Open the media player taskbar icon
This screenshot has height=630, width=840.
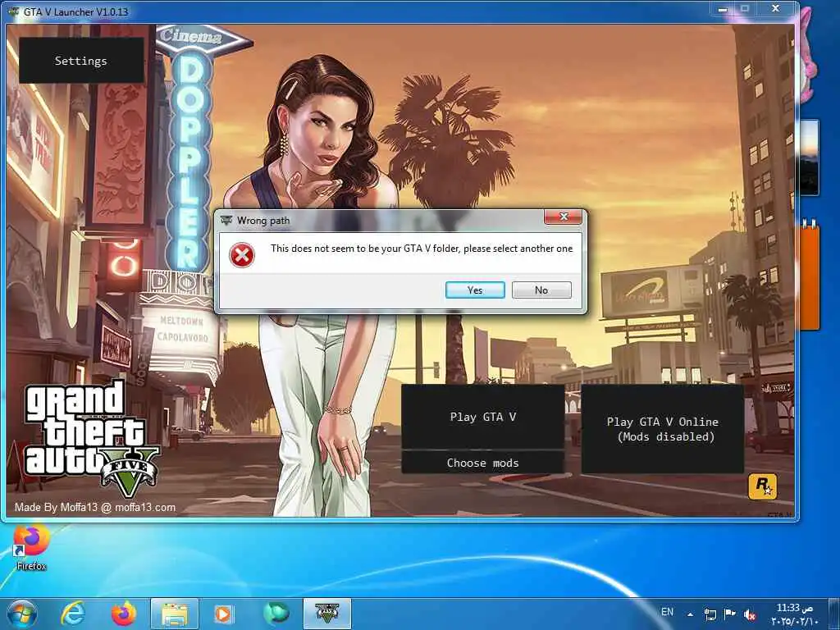(x=224, y=614)
